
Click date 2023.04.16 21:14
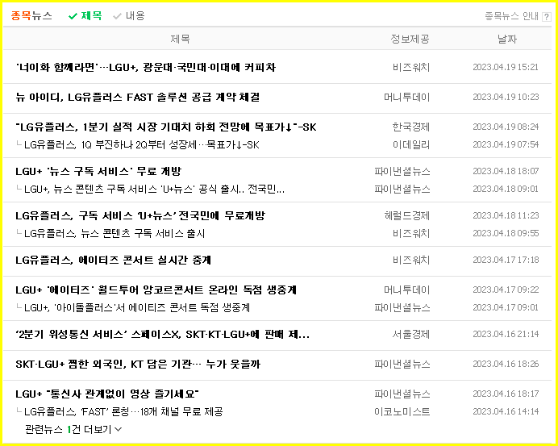coord(506,335)
